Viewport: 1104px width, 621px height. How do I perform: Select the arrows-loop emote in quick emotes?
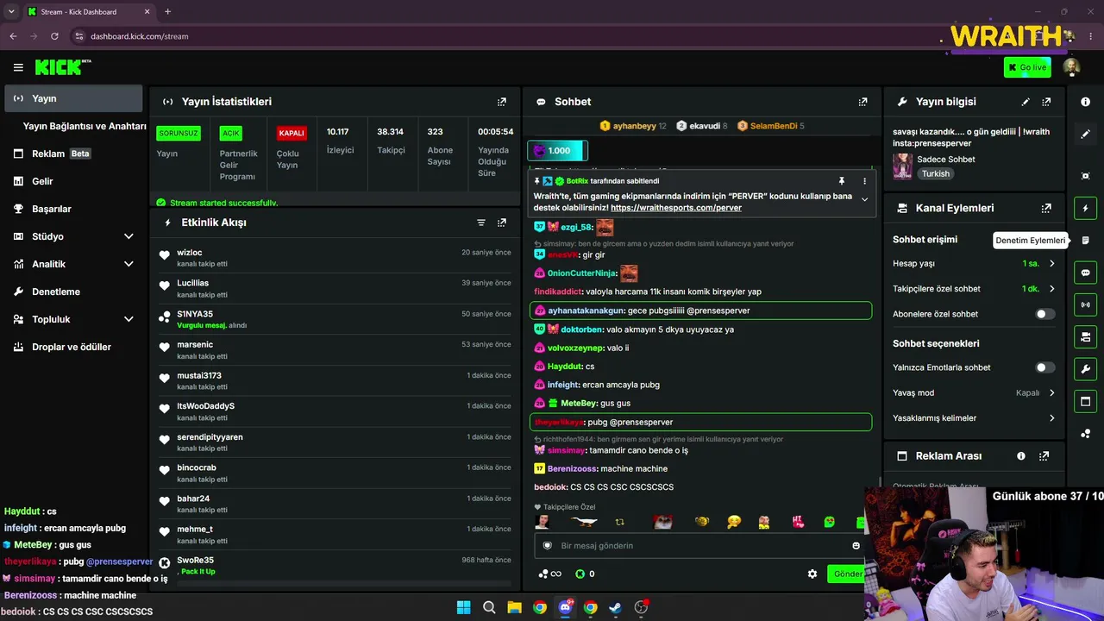tap(619, 522)
